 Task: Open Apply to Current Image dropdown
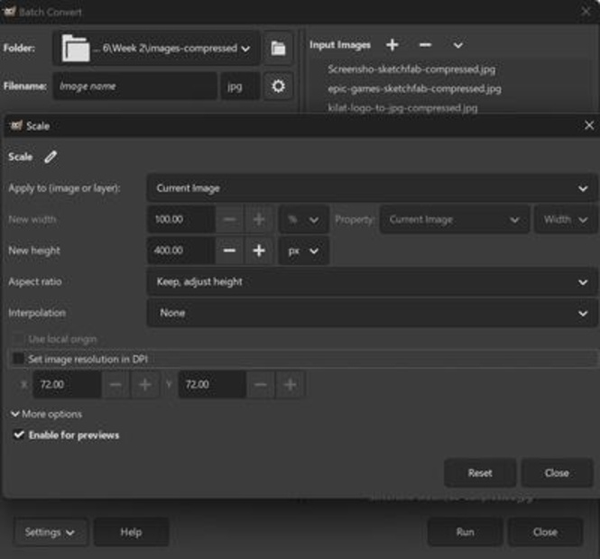pos(372,188)
